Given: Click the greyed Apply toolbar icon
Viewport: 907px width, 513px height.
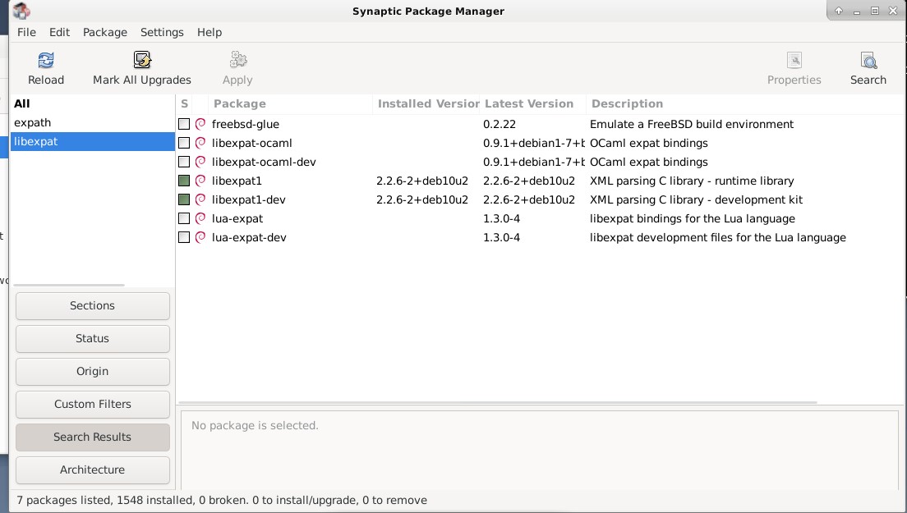Looking at the screenshot, I should pyautogui.click(x=237, y=60).
